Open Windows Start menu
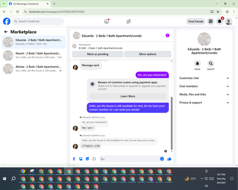 point(4,179)
